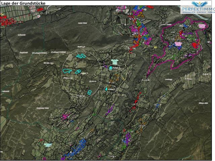215x161 pixels.
Task: Select the cyan marker inside the Paket 2 oval
Action: point(106,89)
